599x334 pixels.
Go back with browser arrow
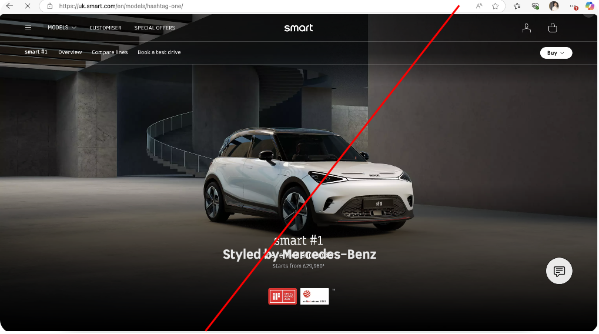[x=9, y=6]
